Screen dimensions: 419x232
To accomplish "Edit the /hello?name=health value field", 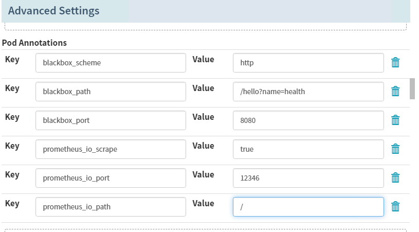I will coord(308,92).
